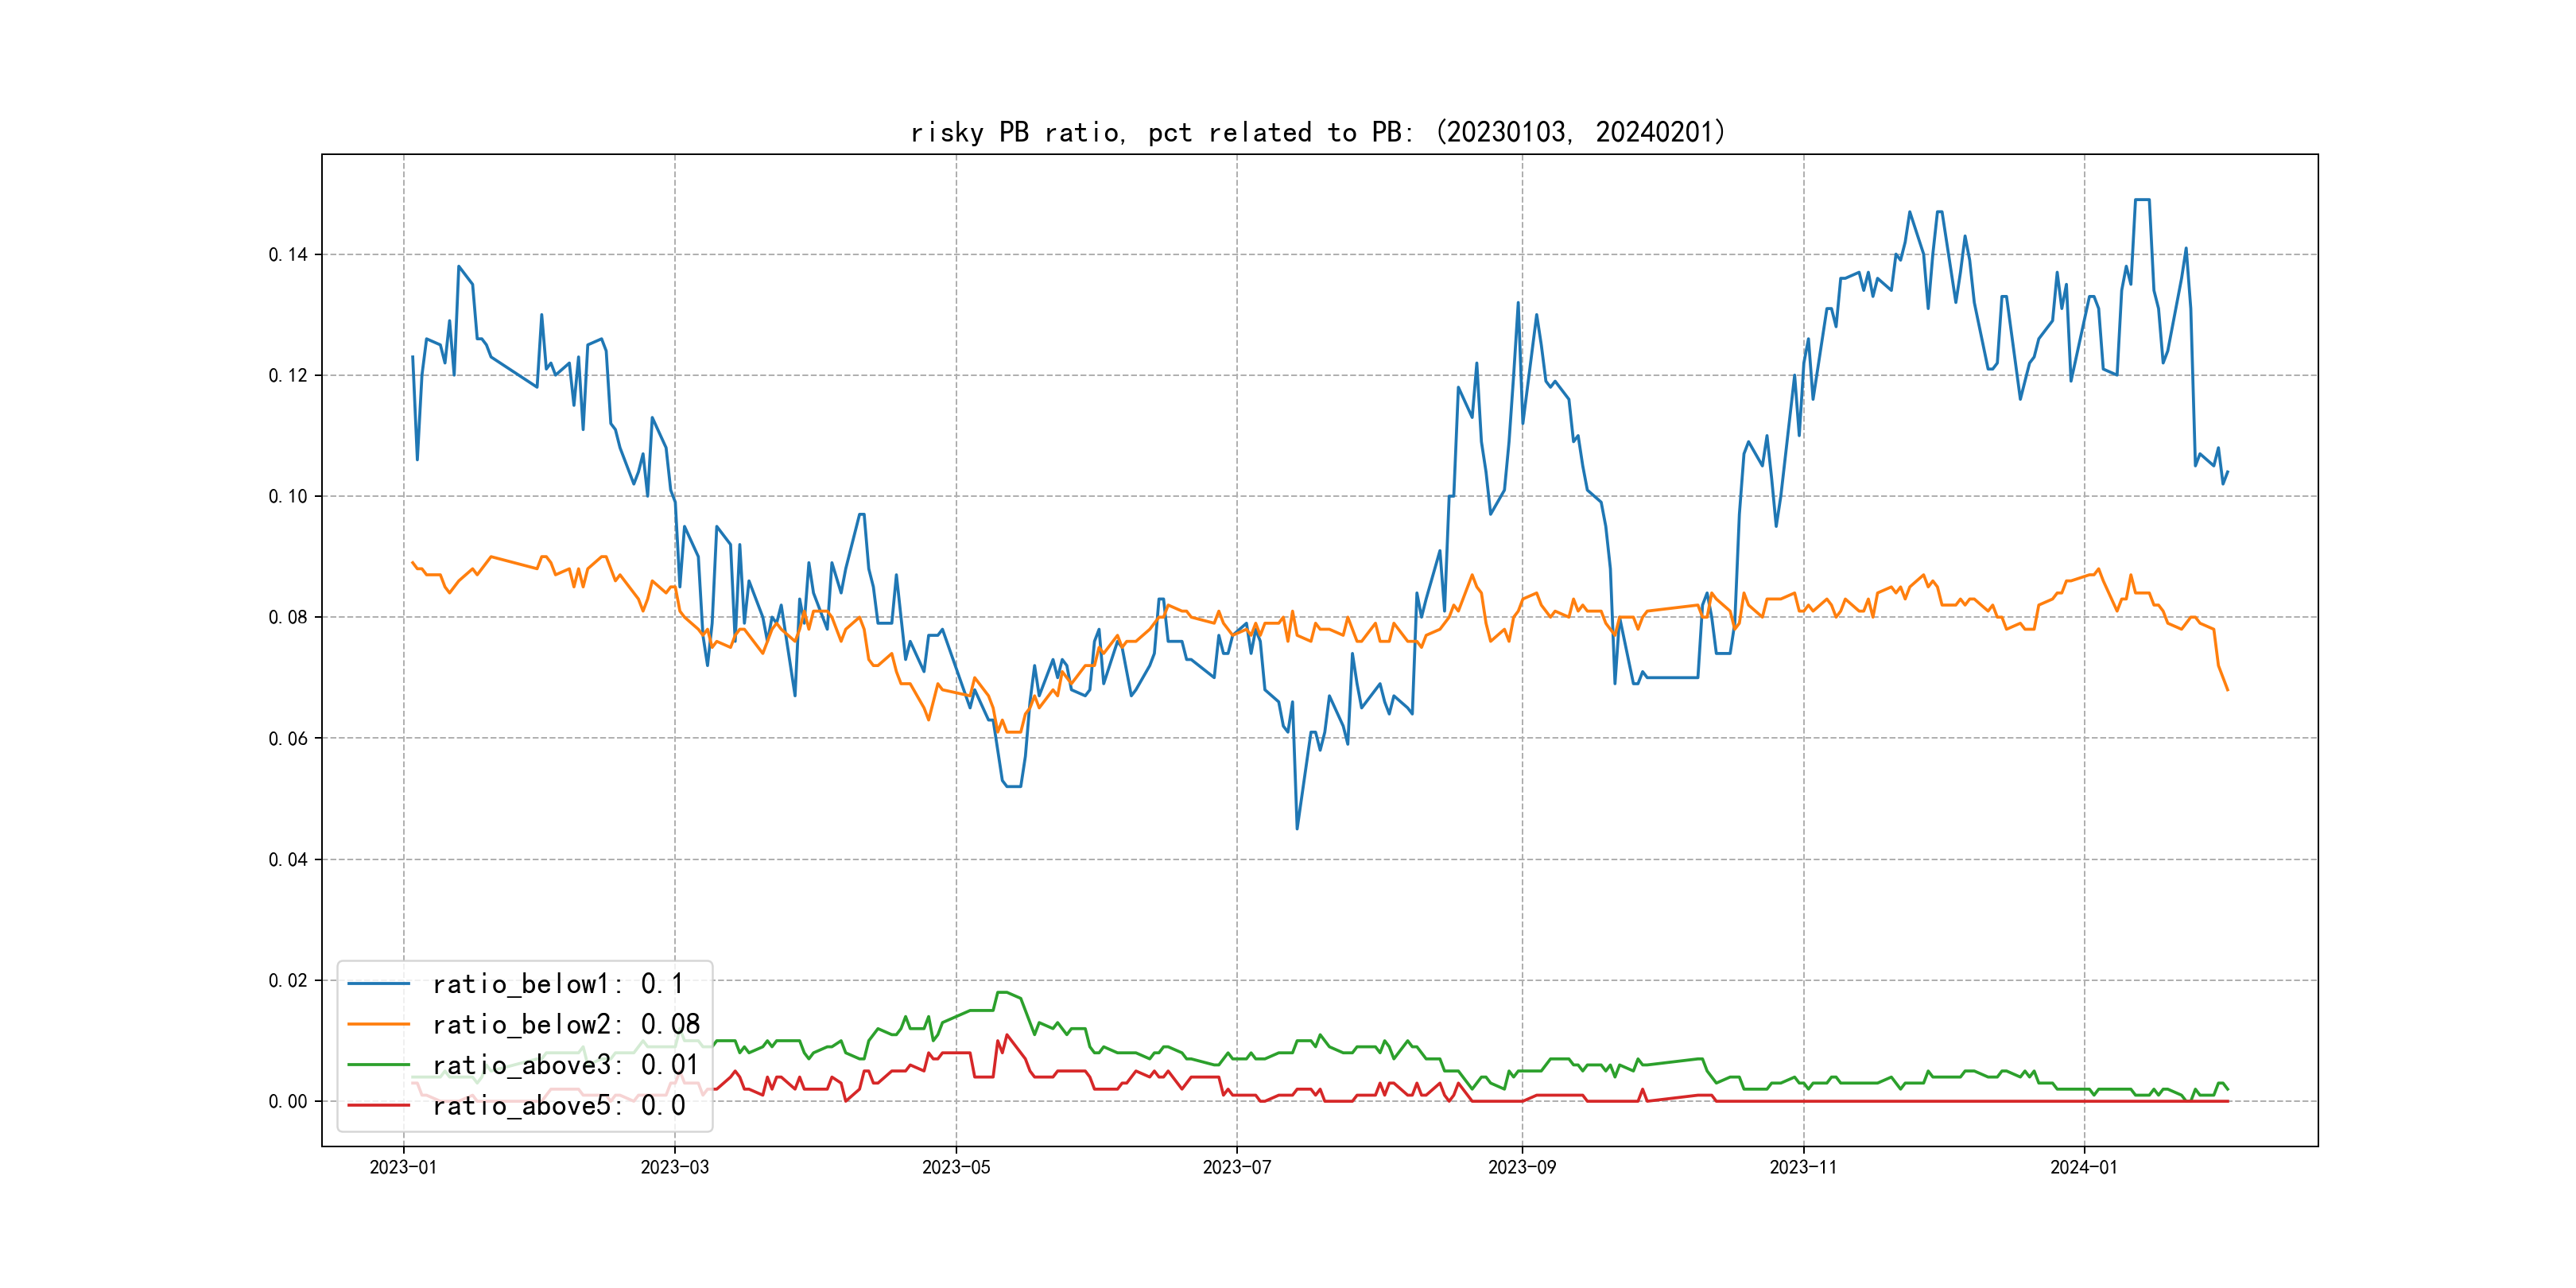The height and width of the screenshot is (1288, 2576).
Task: Click the 2023-09 x-axis tick label
Action: coord(1522,1167)
